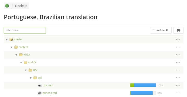Open the three-dots menu for en-US folder
187x97 pixels.
pyautogui.click(x=178, y=62)
